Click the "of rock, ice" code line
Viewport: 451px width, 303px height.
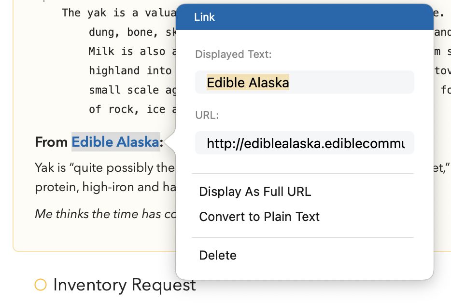click(x=132, y=110)
